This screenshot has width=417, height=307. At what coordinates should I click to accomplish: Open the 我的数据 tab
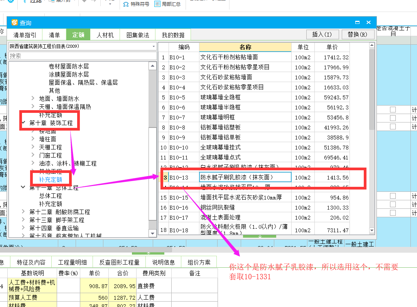173,35
